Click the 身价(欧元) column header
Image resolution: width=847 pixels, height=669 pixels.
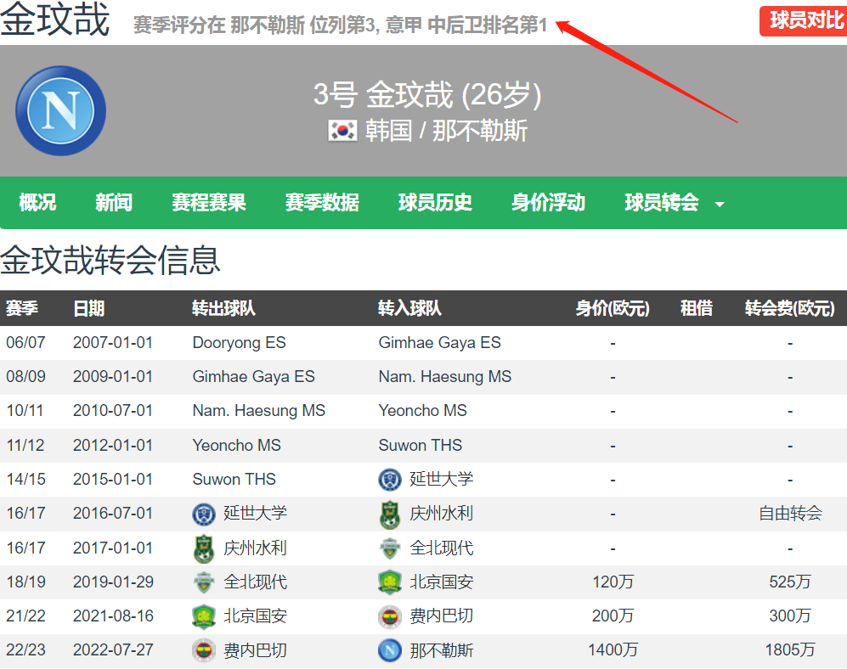[x=613, y=308]
